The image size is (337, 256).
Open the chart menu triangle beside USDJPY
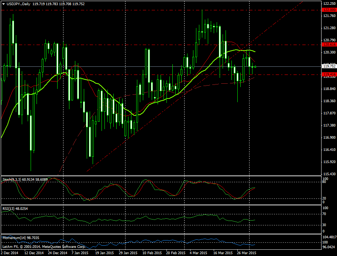point(3,4)
